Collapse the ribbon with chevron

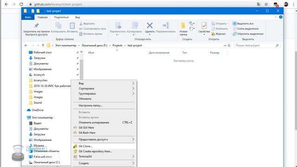pyautogui.click(x=276, y=17)
